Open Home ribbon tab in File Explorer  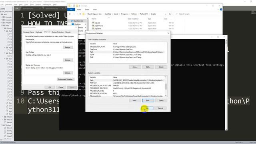pyautogui.click(x=79, y=10)
